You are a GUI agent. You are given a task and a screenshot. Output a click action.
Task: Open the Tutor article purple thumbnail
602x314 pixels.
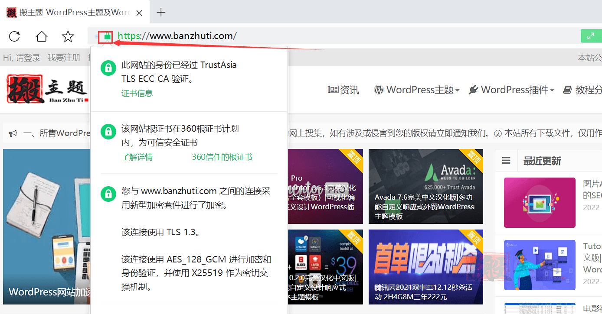tap(540, 265)
